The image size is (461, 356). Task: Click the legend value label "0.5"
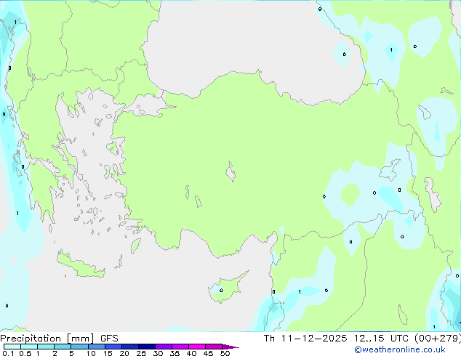[x=25, y=353]
